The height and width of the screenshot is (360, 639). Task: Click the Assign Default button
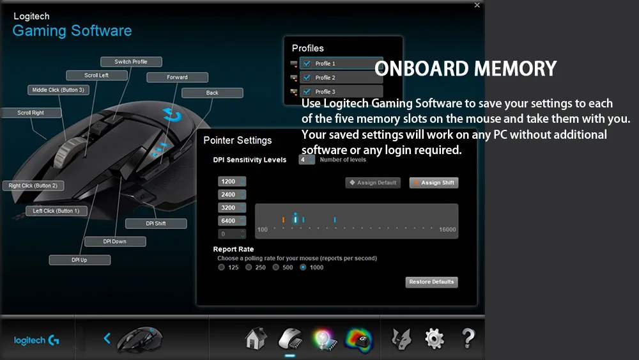tap(373, 183)
